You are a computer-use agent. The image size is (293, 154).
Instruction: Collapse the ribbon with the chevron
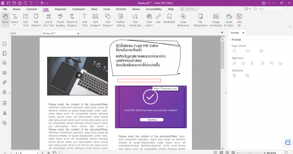290,27
